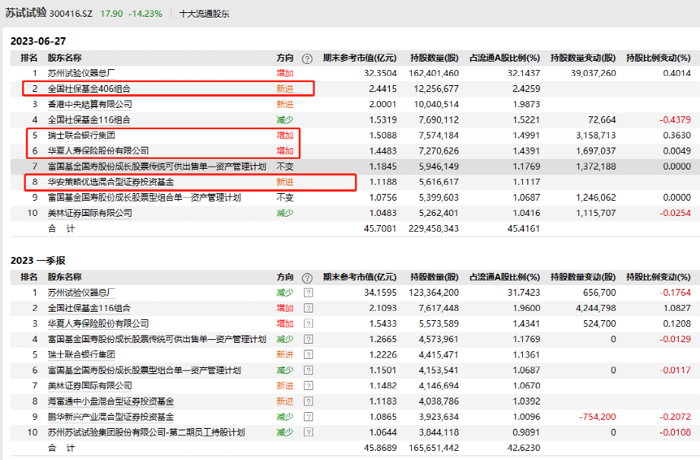Open 苏州试验仪器总厂 in 一季报 table
The image size is (700, 460).
[x=81, y=293]
